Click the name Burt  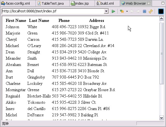9,77
